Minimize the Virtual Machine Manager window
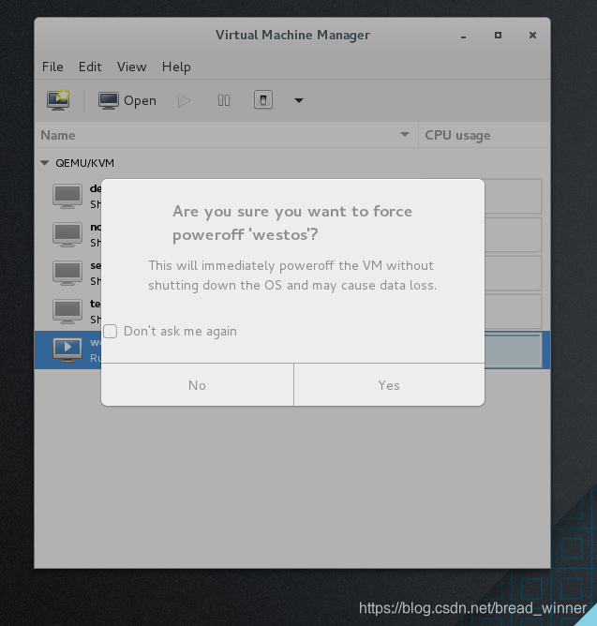The height and width of the screenshot is (626, 597). point(463,36)
